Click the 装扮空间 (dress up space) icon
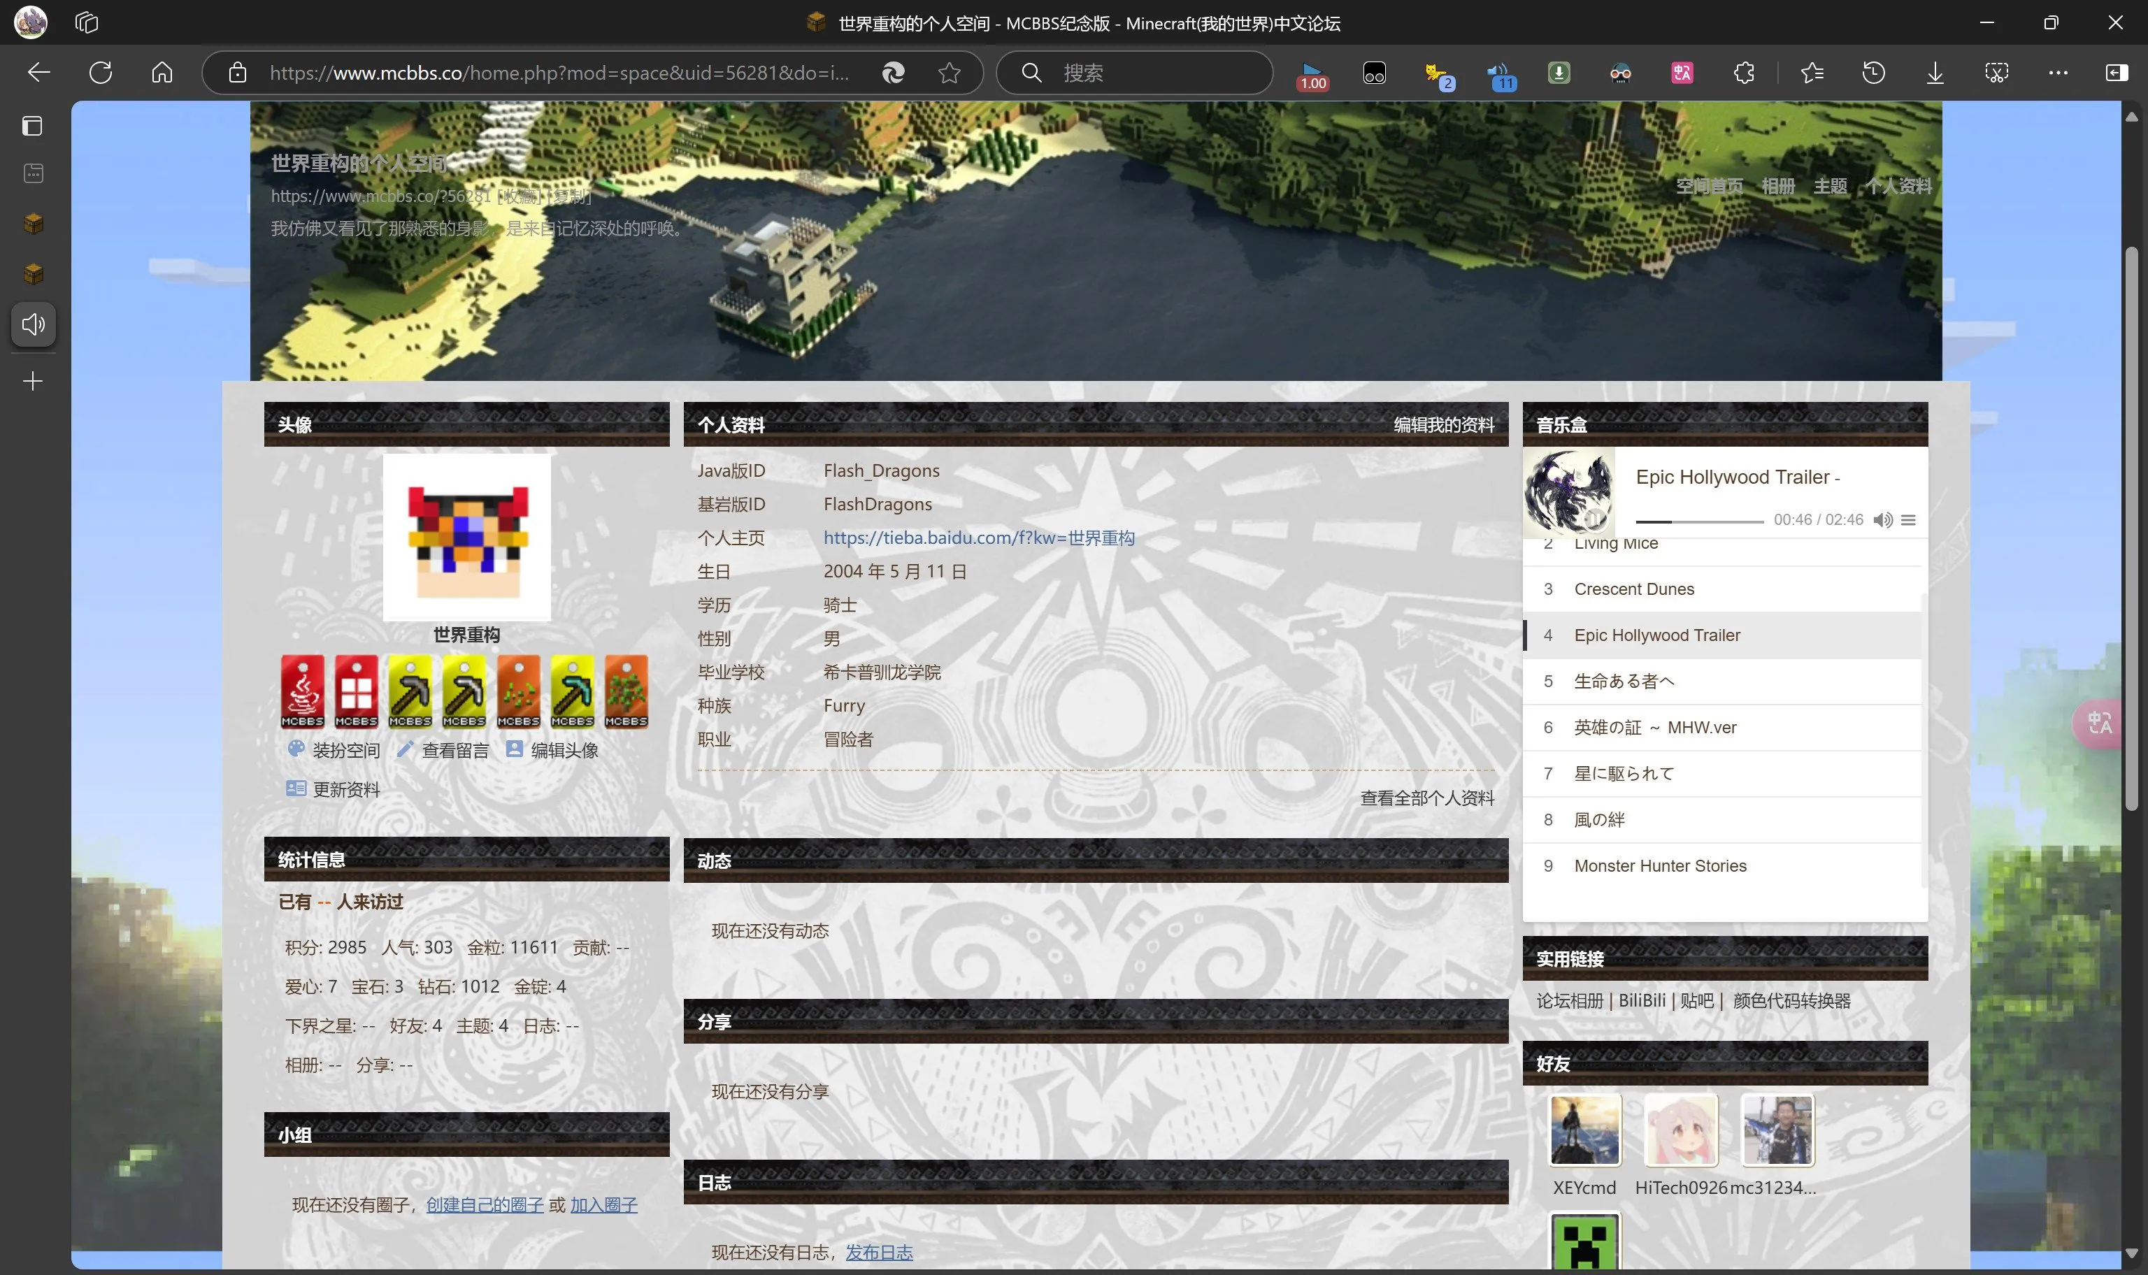The image size is (2148, 1275). point(298,750)
